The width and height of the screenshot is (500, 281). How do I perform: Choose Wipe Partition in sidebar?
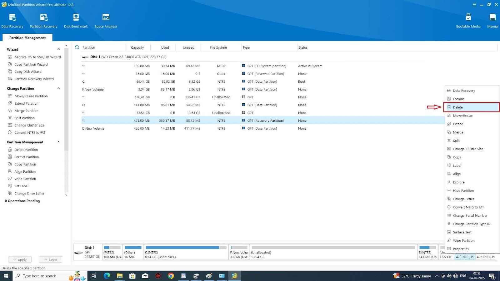[22, 179]
